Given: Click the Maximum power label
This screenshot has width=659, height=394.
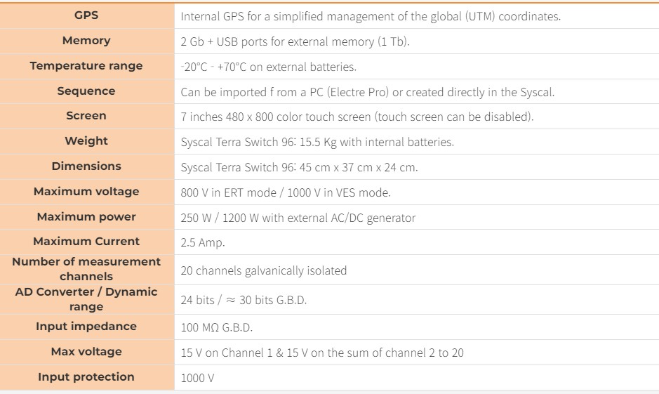Looking at the screenshot, I should coord(86,217).
